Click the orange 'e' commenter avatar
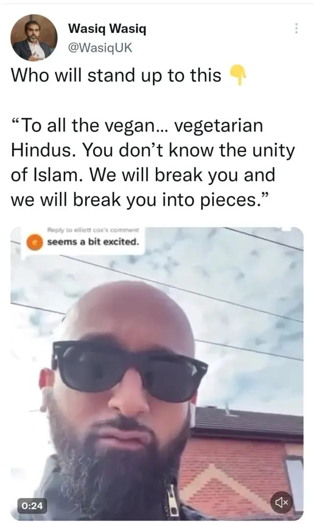The width and height of the screenshot is (314, 524). 34,242
